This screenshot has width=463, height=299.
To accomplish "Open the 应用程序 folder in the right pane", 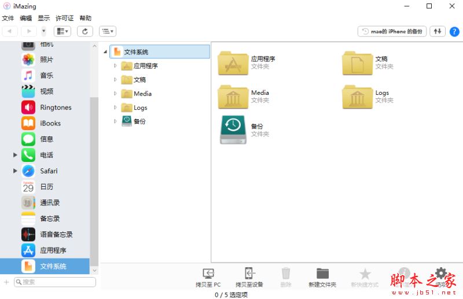I will [x=233, y=63].
